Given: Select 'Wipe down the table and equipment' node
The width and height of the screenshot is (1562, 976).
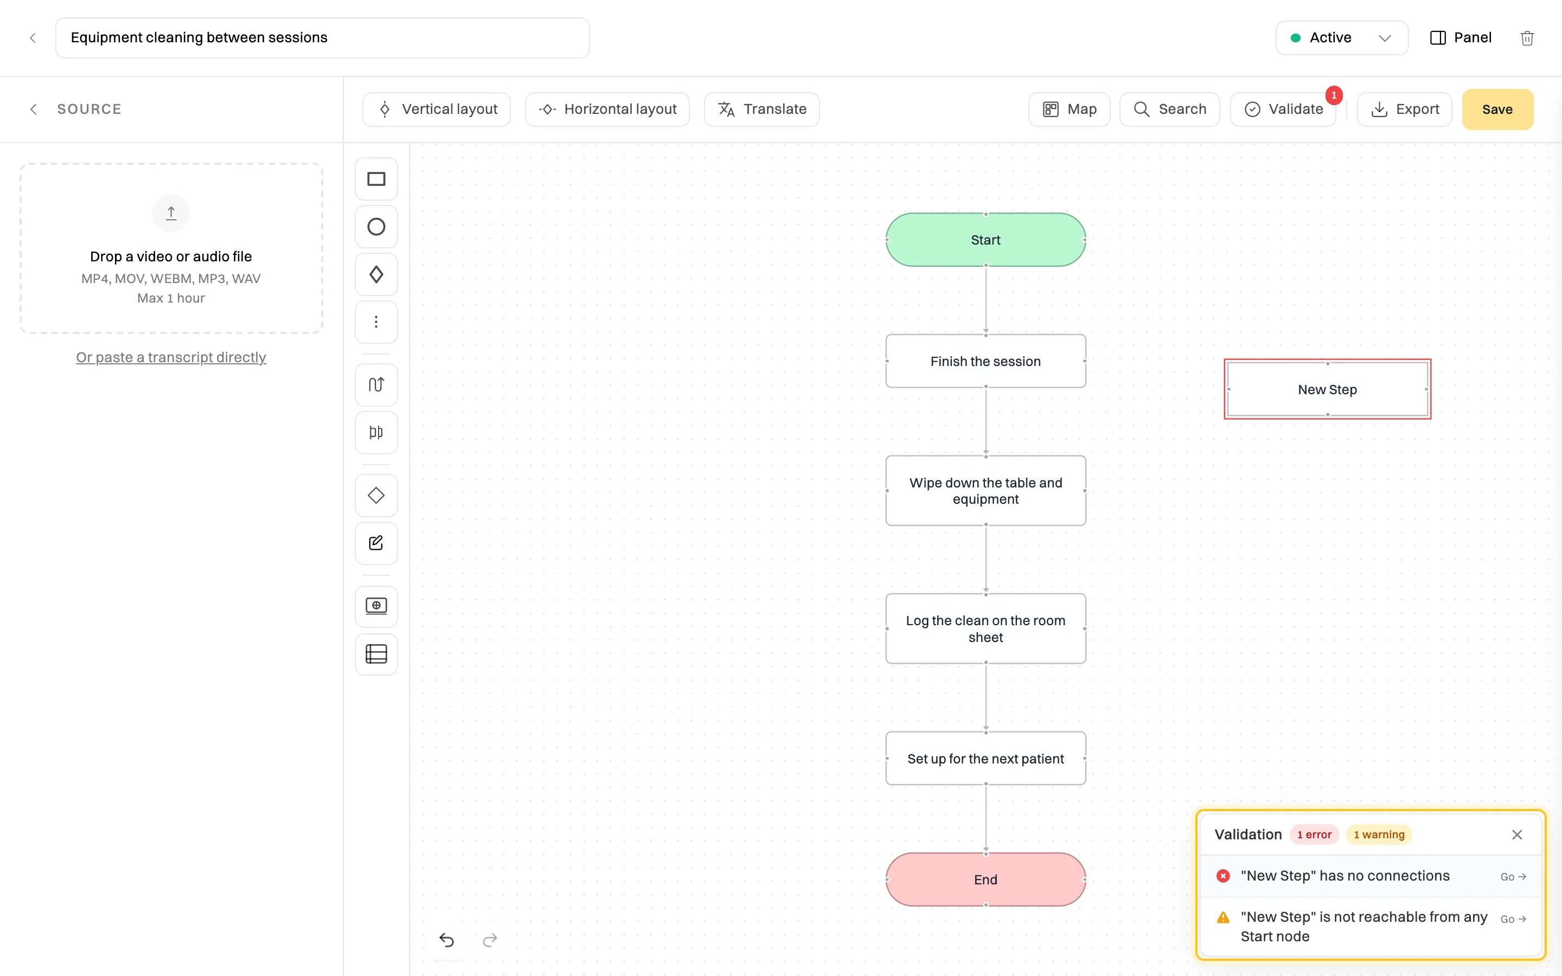Looking at the screenshot, I should [985, 491].
